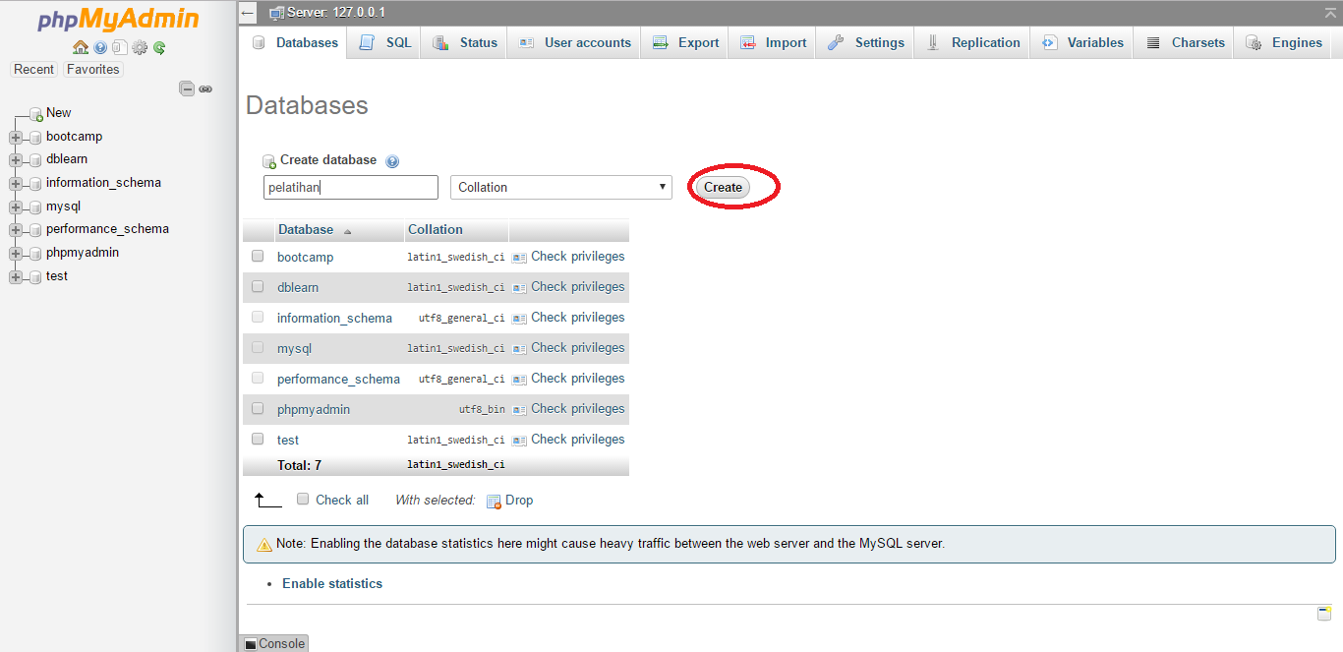Tick the checkbox for dblearn database

[258, 286]
